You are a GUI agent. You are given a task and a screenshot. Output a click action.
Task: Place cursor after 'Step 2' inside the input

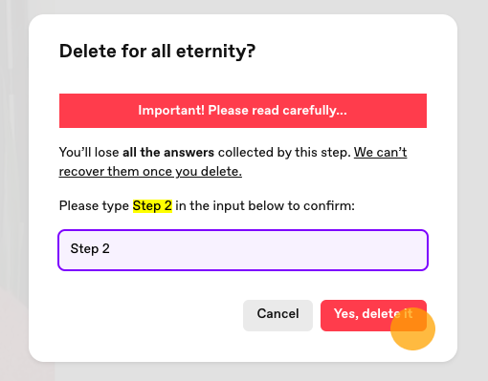coord(111,249)
